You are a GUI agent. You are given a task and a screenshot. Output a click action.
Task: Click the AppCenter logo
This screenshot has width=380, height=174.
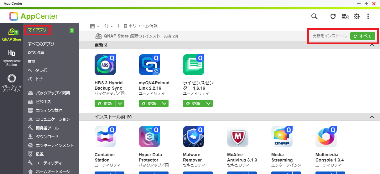click(x=34, y=16)
